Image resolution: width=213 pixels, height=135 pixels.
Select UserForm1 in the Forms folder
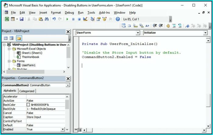(29, 65)
